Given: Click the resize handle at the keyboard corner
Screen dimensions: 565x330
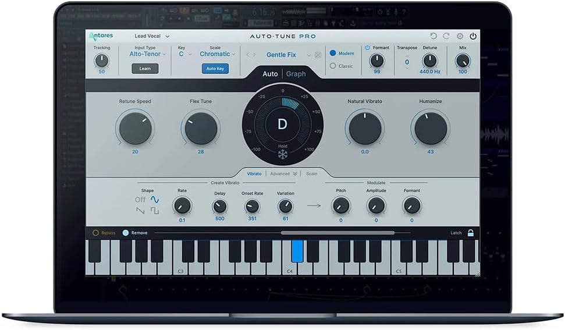Looking at the screenshot, I should pyautogui.click(x=477, y=274).
